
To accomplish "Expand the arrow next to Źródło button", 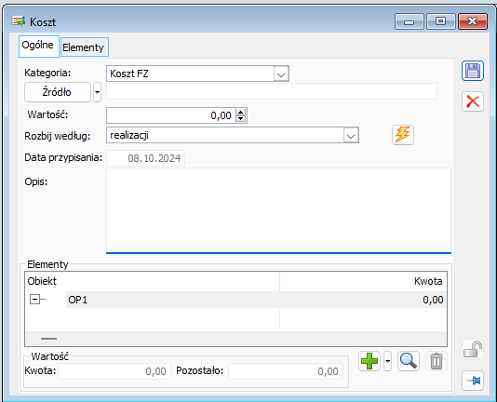I will pos(97,92).
